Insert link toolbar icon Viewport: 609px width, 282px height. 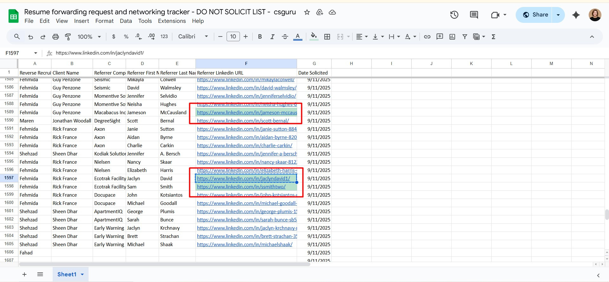coord(427,36)
